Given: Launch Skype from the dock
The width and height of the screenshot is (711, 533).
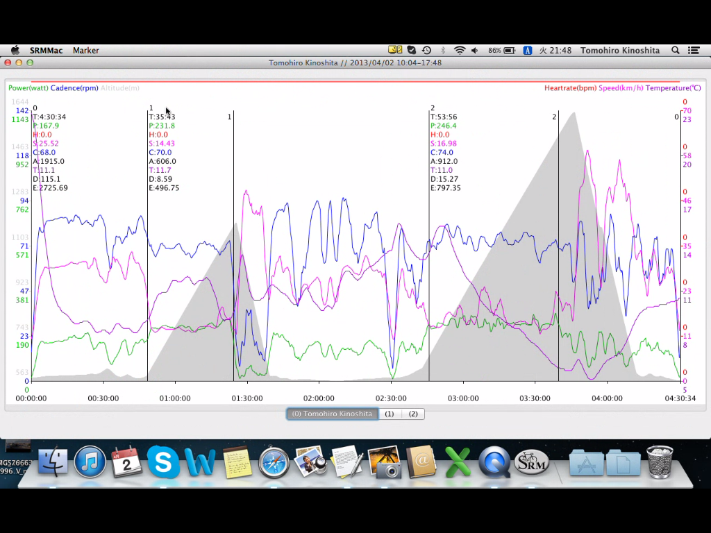Looking at the screenshot, I should click(x=163, y=462).
